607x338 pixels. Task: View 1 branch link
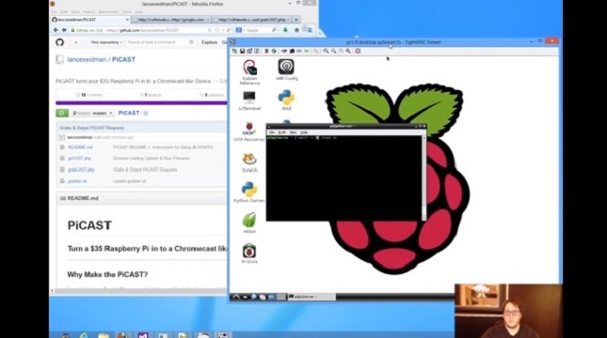coord(151,95)
